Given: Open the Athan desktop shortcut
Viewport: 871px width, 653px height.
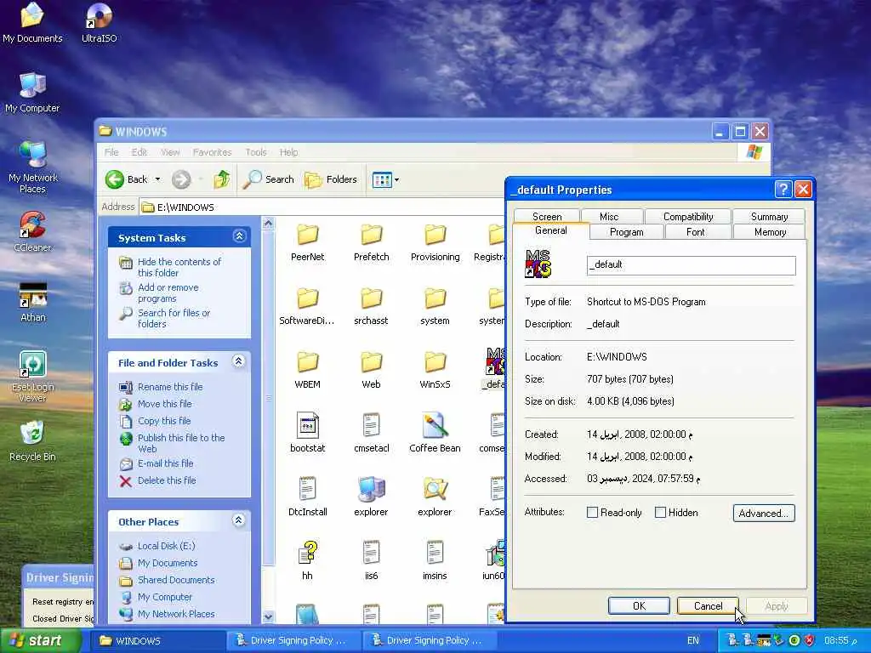Looking at the screenshot, I should 33,302.
